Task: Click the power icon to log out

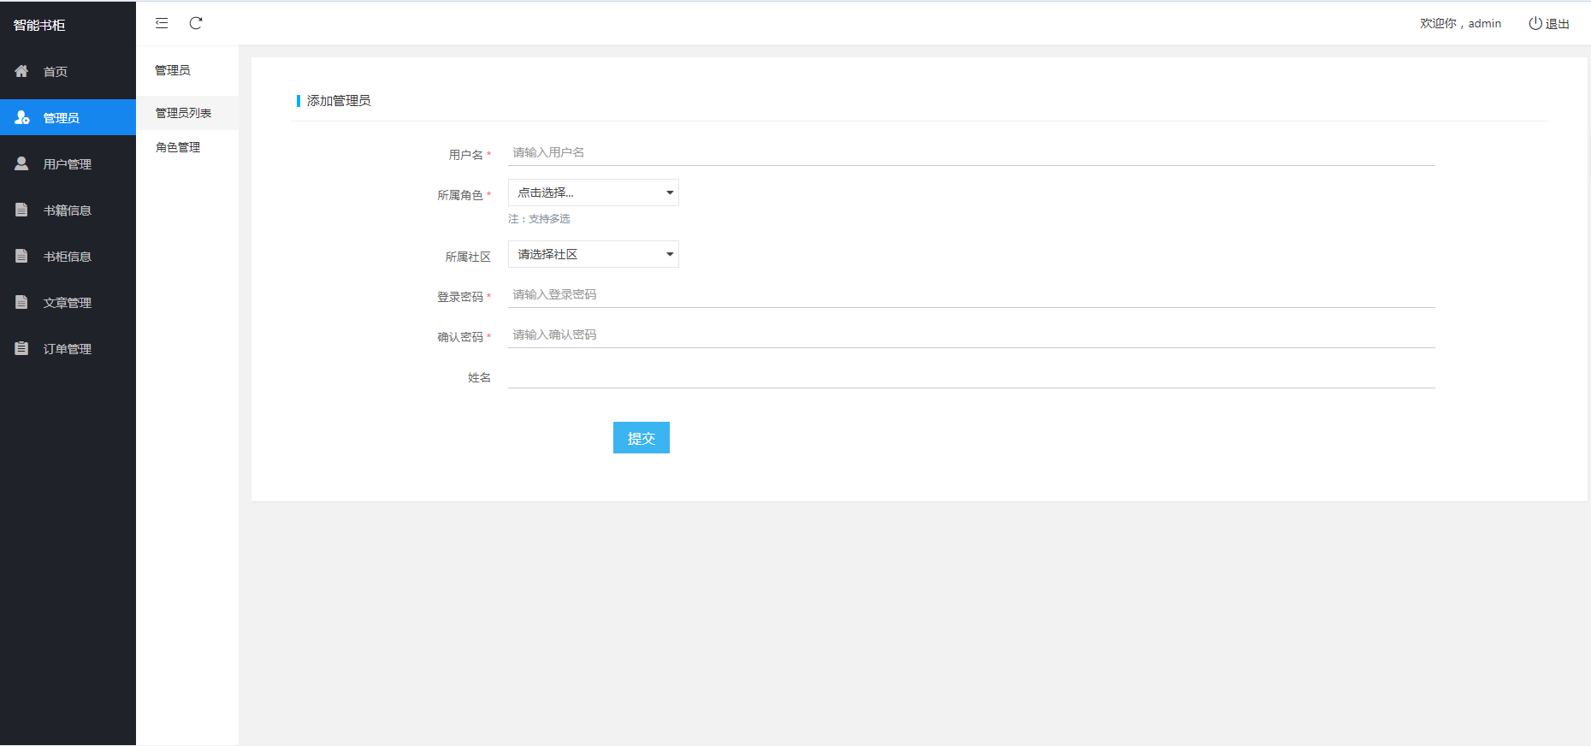Action: (x=1535, y=23)
